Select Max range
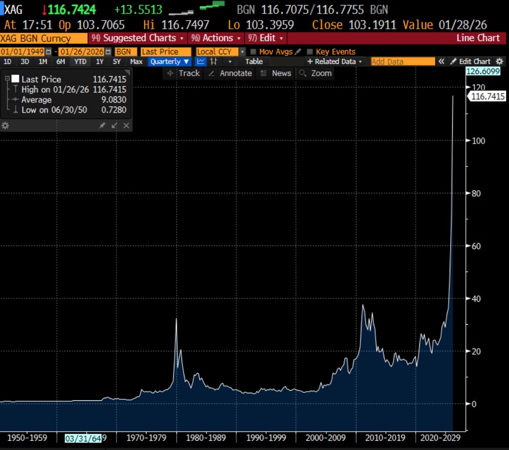This screenshot has height=450, width=509. (x=136, y=61)
